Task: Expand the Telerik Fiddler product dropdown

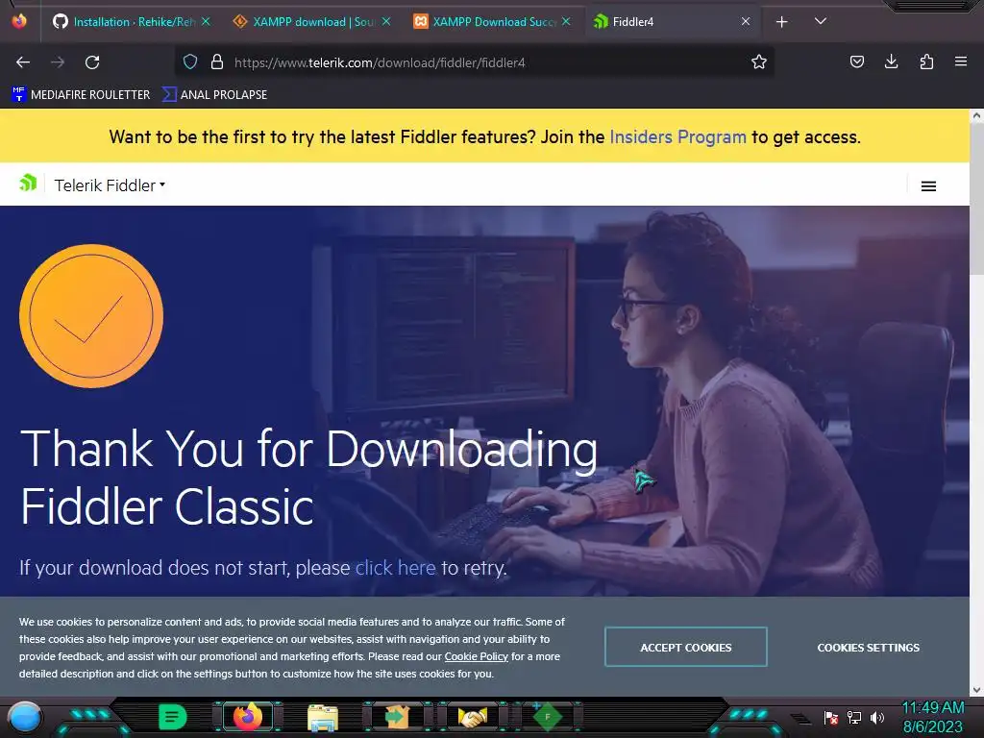Action: click(110, 185)
